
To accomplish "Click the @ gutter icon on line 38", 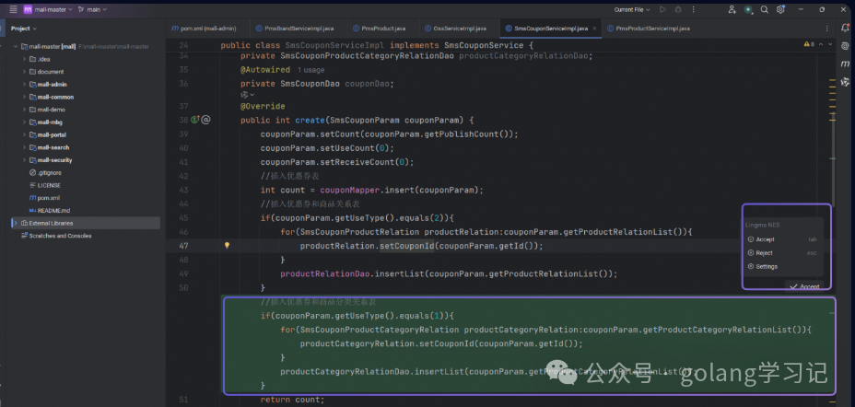I will pos(206,120).
